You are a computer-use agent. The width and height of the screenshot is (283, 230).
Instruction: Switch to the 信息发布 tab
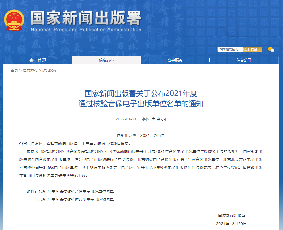click(x=106, y=60)
